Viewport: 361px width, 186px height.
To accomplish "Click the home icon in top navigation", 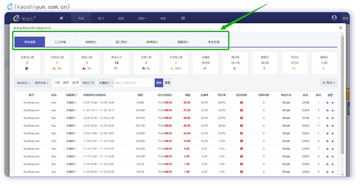I will click(x=61, y=18).
